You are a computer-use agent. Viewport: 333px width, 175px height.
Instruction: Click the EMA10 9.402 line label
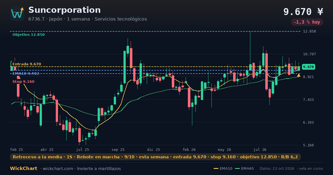[x=26, y=74]
